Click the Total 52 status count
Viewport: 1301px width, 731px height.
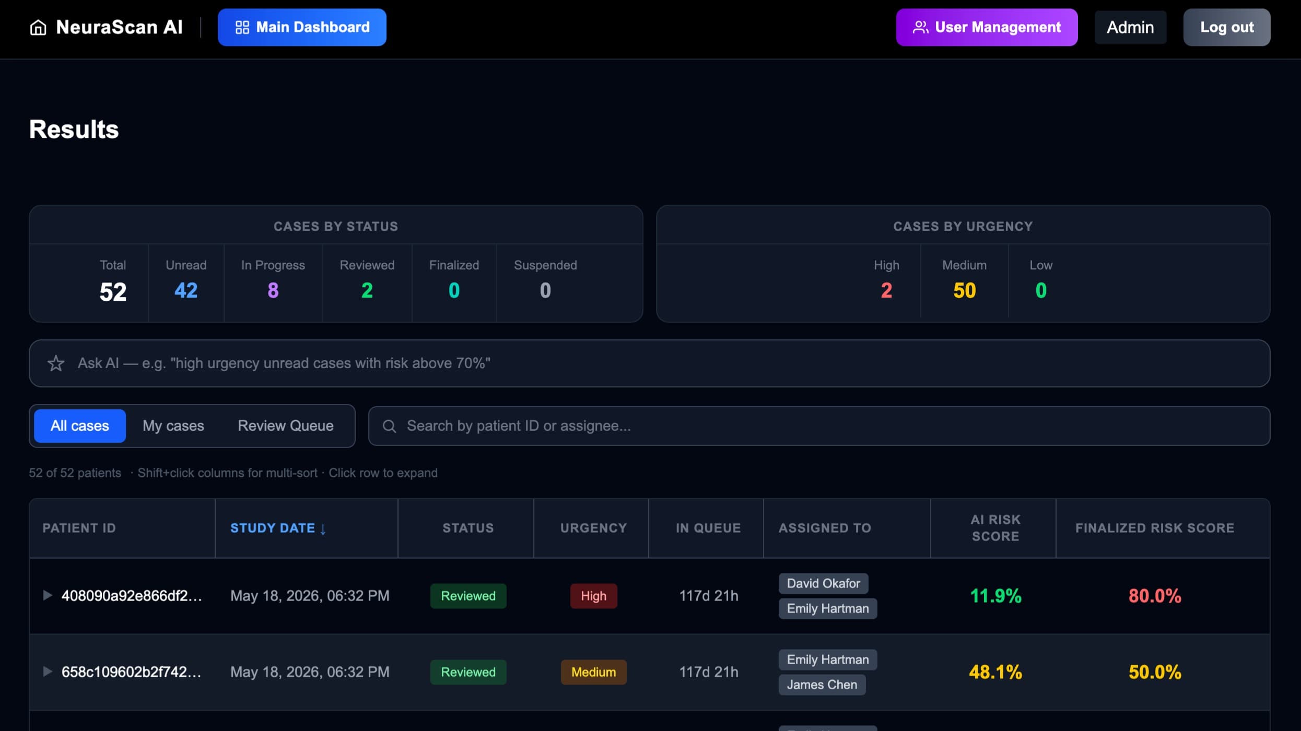pos(113,291)
